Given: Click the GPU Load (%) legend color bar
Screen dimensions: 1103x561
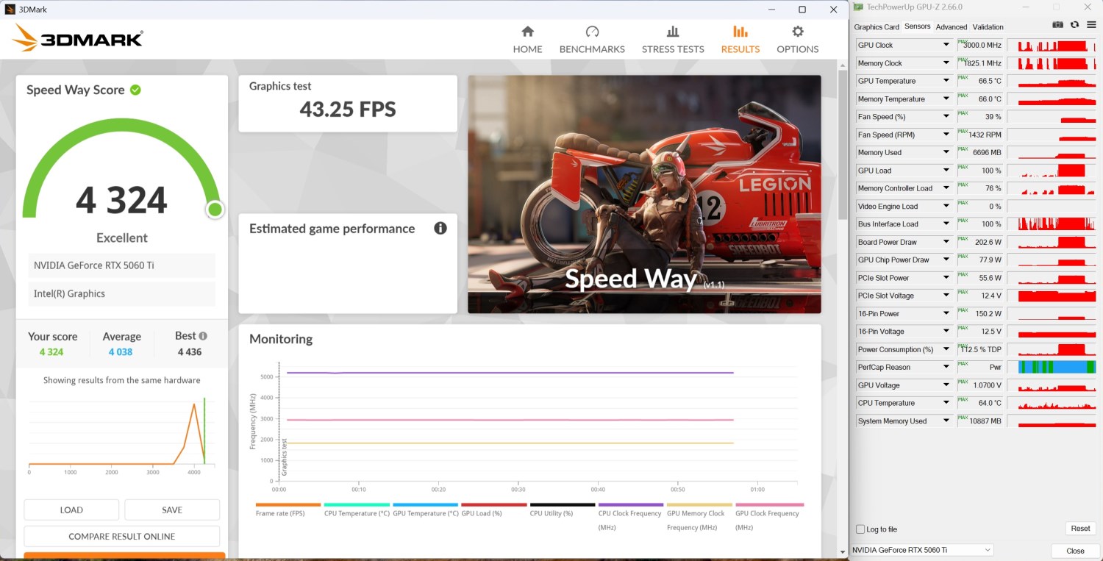Looking at the screenshot, I should click(x=494, y=504).
